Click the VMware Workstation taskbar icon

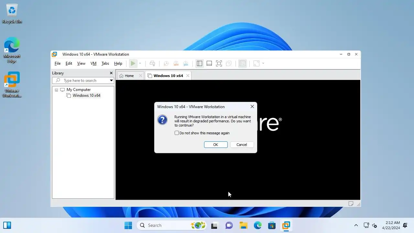[x=286, y=225]
